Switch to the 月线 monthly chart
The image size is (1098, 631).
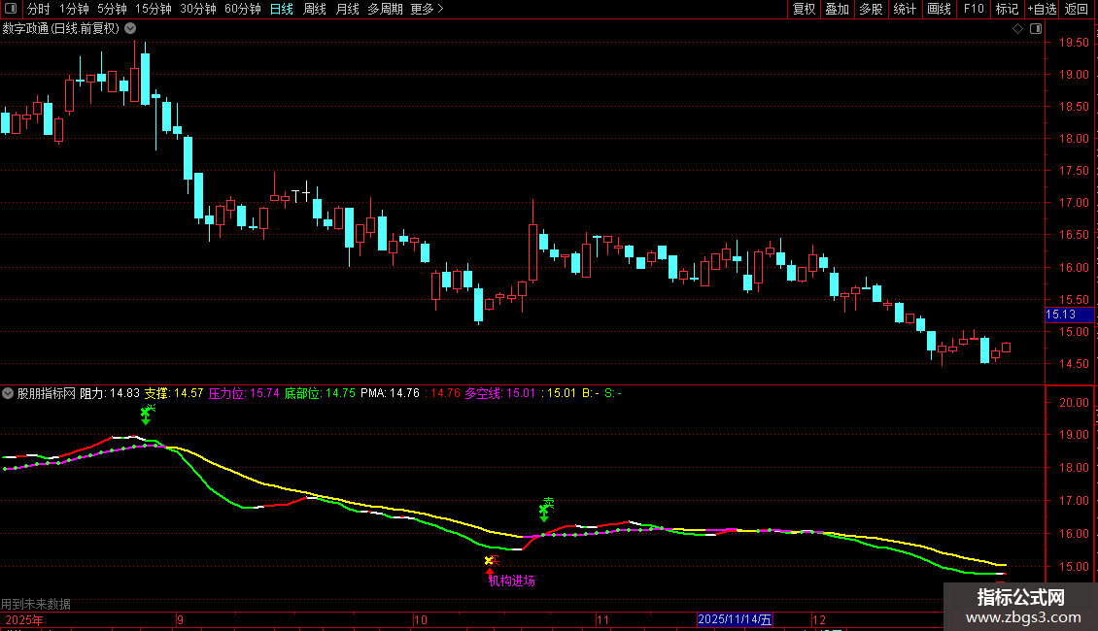347,9
